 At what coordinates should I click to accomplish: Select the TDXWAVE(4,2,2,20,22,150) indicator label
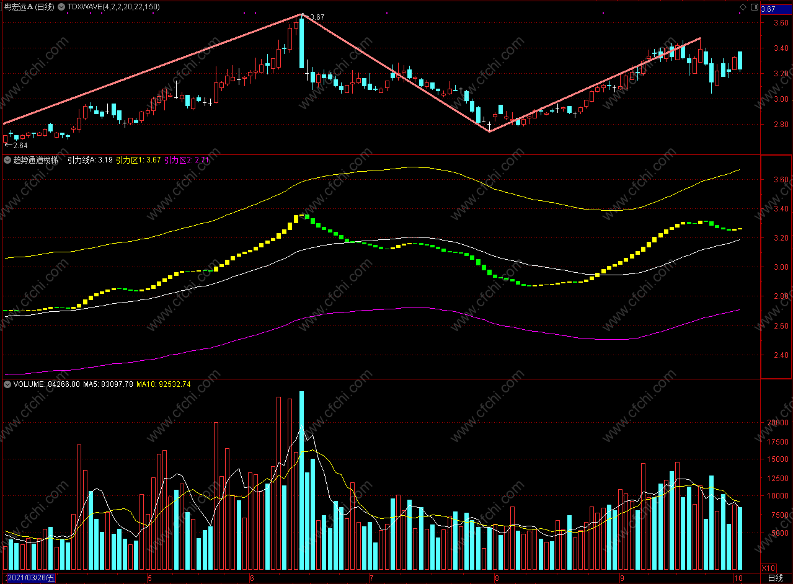pyautogui.click(x=113, y=7)
